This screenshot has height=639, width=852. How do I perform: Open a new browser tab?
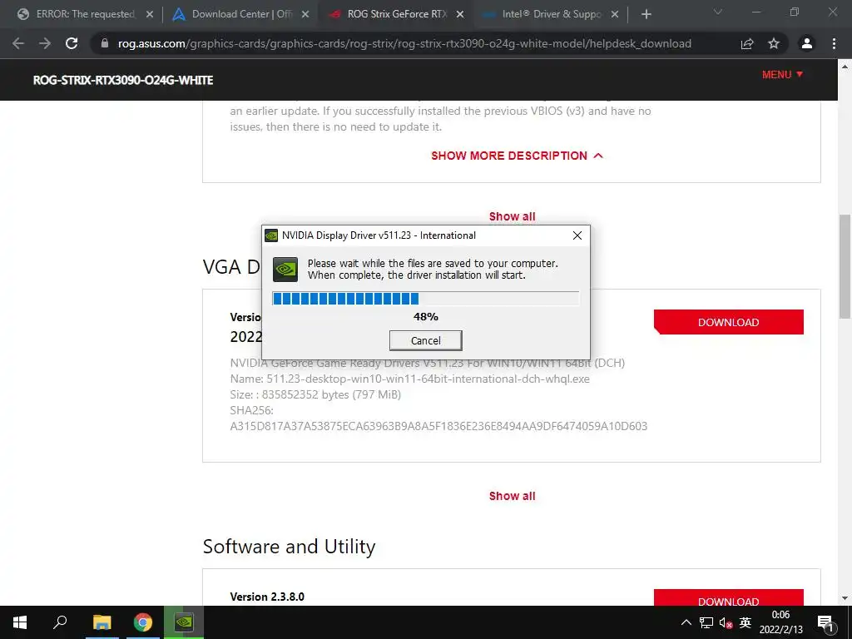coord(646,14)
